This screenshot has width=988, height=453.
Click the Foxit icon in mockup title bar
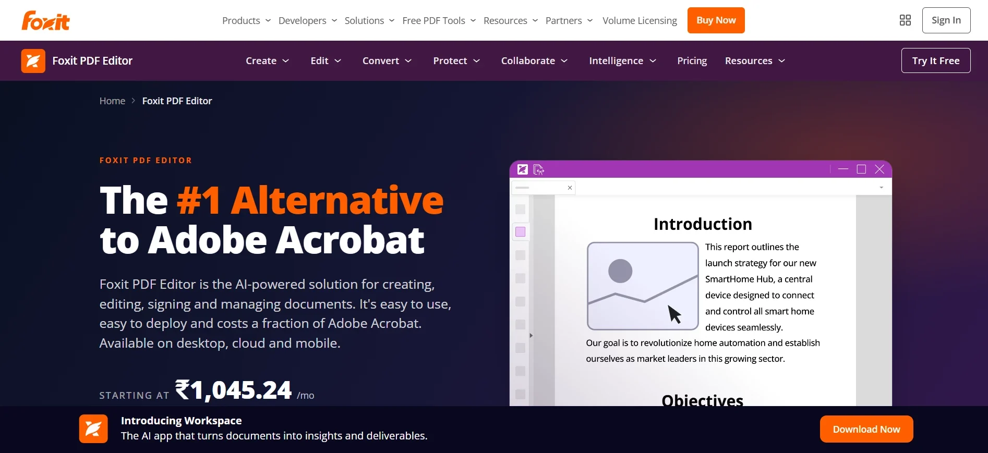pyautogui.click(x=522, y=169)
